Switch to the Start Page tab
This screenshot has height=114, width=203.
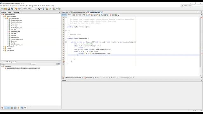coord(65,12)
